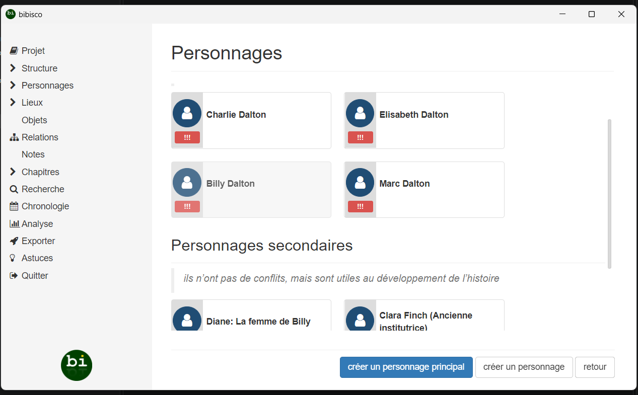Open the Elisabeth Dalton character name
638x395 pixels.
point(414,115)
